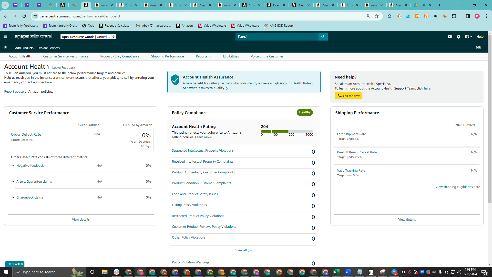
Task: Open Late Shipment Rate link
Action: [x=351, y=134]
